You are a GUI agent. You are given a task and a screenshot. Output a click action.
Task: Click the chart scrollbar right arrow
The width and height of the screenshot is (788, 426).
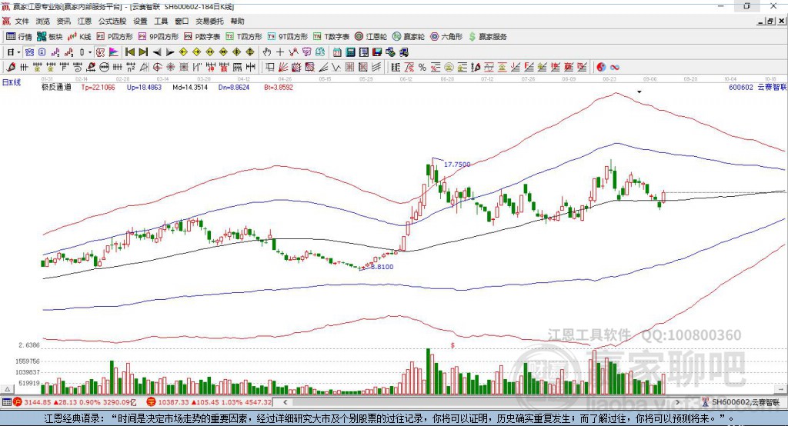click(x=677, y=402)
